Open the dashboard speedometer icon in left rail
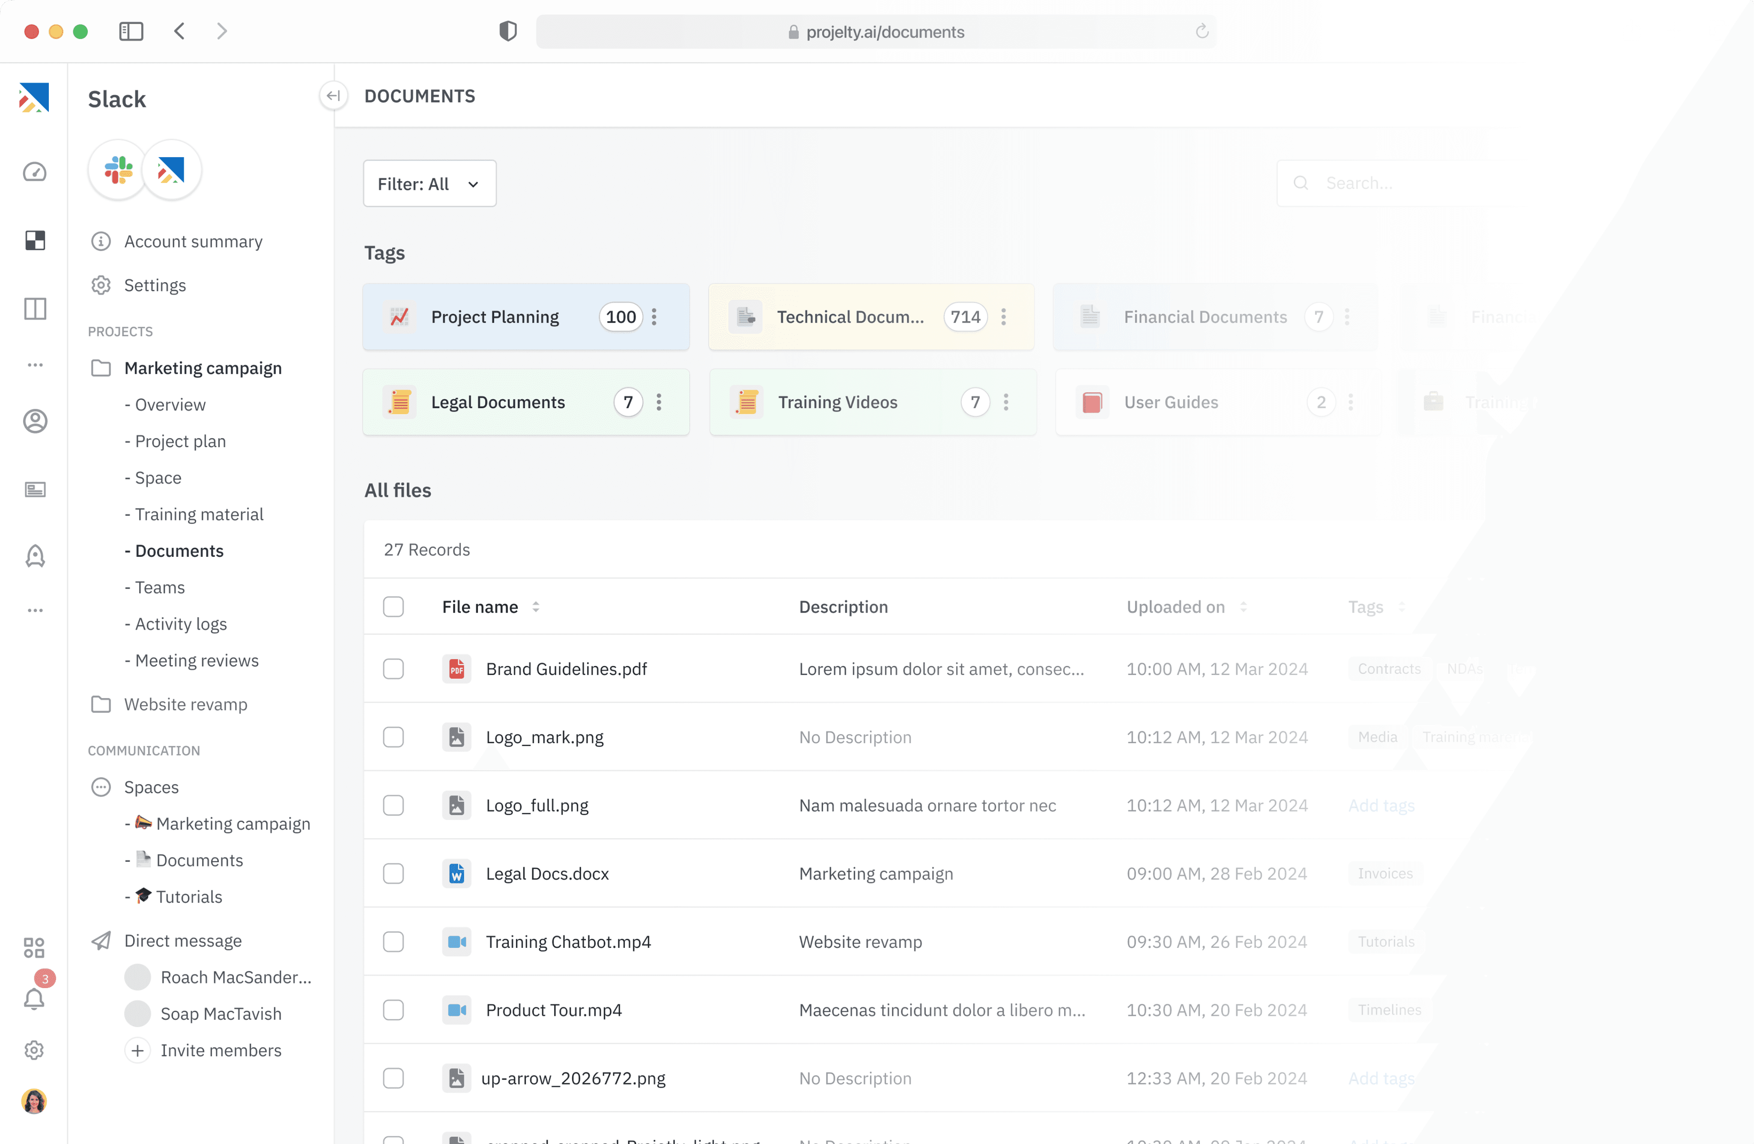This screenshot has width=1754, height=1144. 35,173
